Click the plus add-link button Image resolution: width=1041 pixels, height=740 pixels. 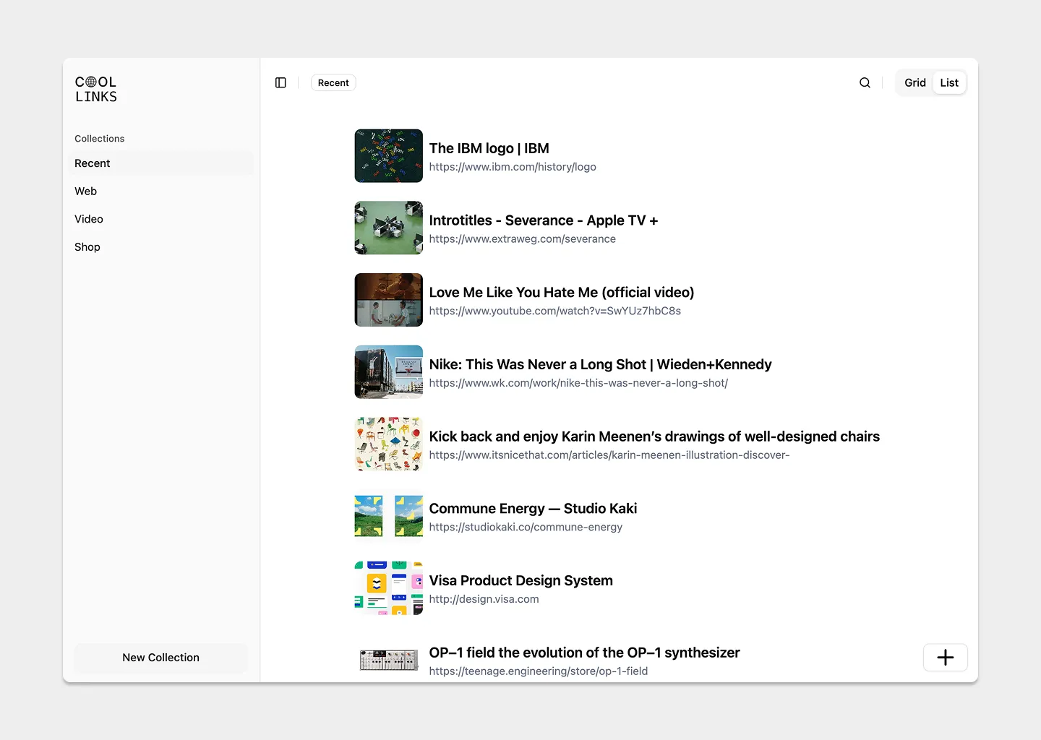pyautogui.click(x=946, y=658)
